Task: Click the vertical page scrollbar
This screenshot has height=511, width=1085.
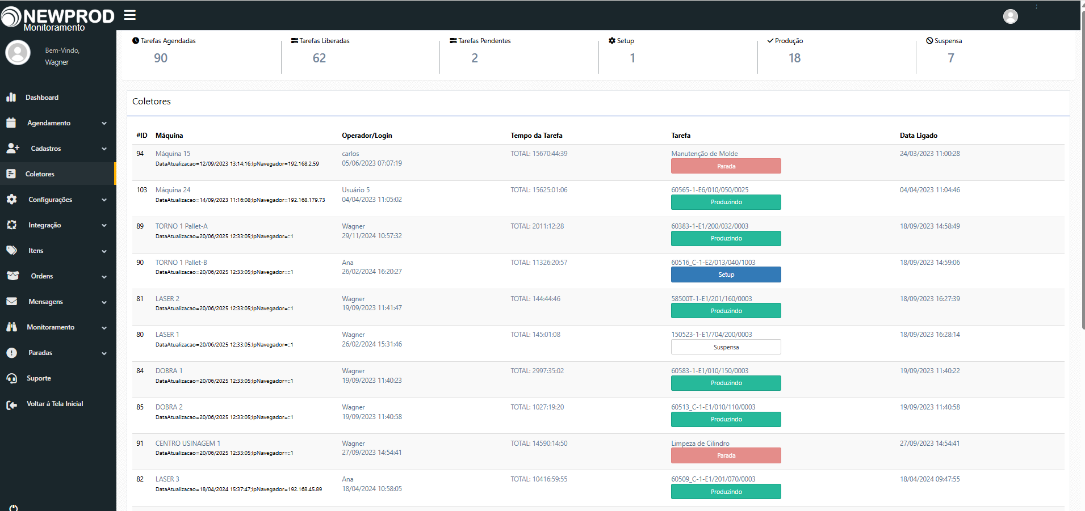Action: [1083, 170]
